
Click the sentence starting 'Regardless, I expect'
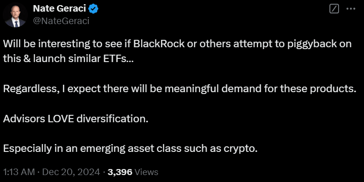pos(179,89)
